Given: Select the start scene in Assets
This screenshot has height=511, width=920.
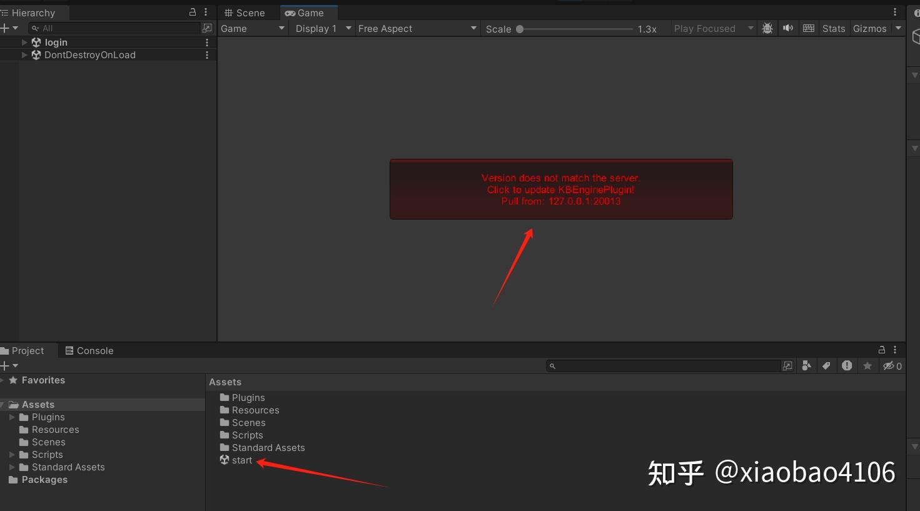Looking at the screenshot, I should pos(242,460).
